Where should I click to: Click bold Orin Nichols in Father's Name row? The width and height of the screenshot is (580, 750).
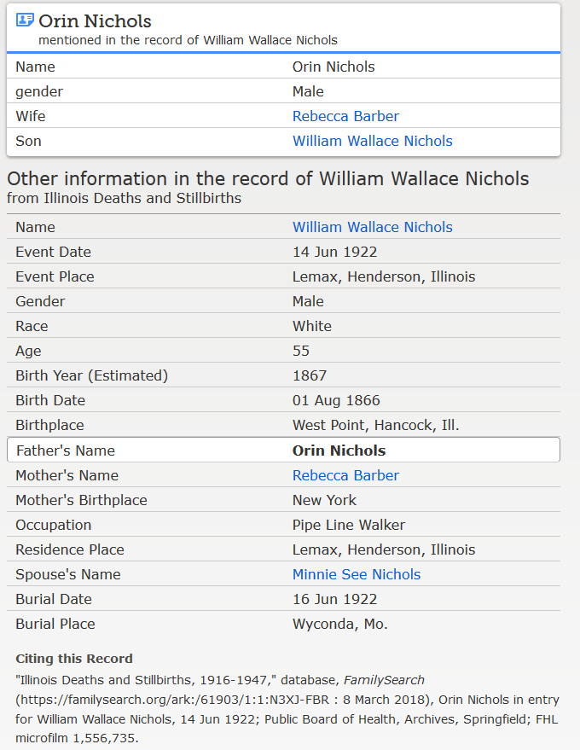point(339,451)
